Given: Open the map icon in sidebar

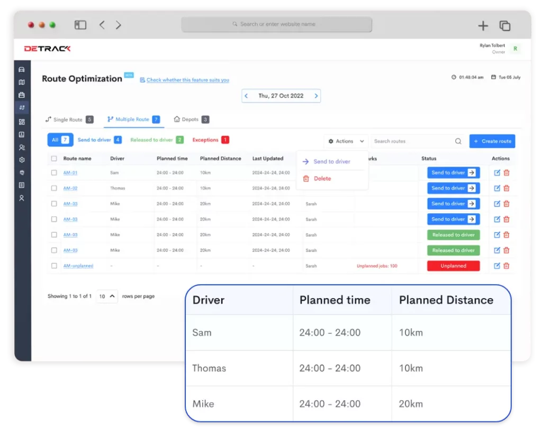Looking at the screenshot, I should coord(22,82).
